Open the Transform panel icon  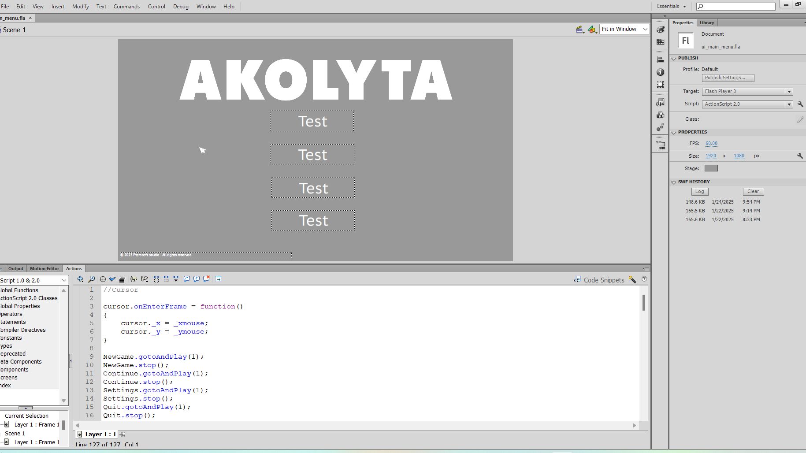[x=660, y=84]
